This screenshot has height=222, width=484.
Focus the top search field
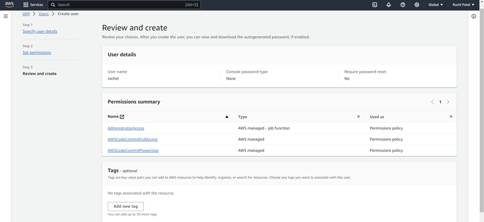(x=124, y=4)
